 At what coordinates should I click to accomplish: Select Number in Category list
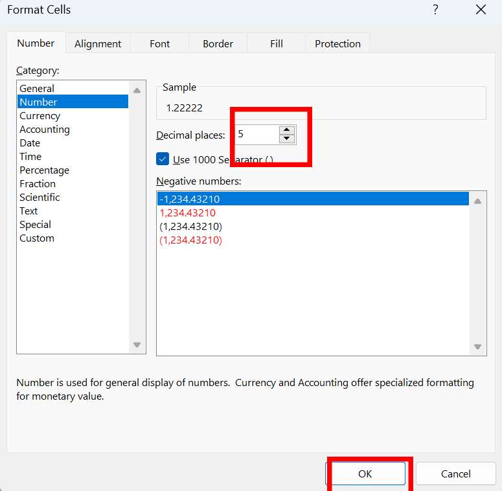[73, 102]
